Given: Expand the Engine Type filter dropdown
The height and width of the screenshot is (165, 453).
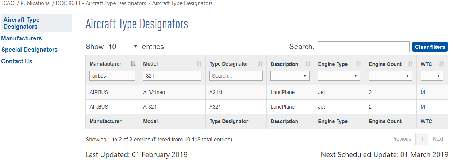Looking at the screenshot, I should 339,76.
